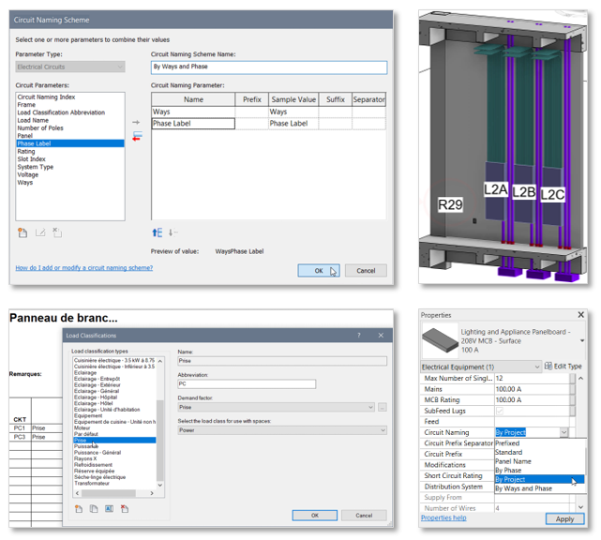
Task: Click the panelboard type thumbnail in Properties
Action: pos(440,340)
